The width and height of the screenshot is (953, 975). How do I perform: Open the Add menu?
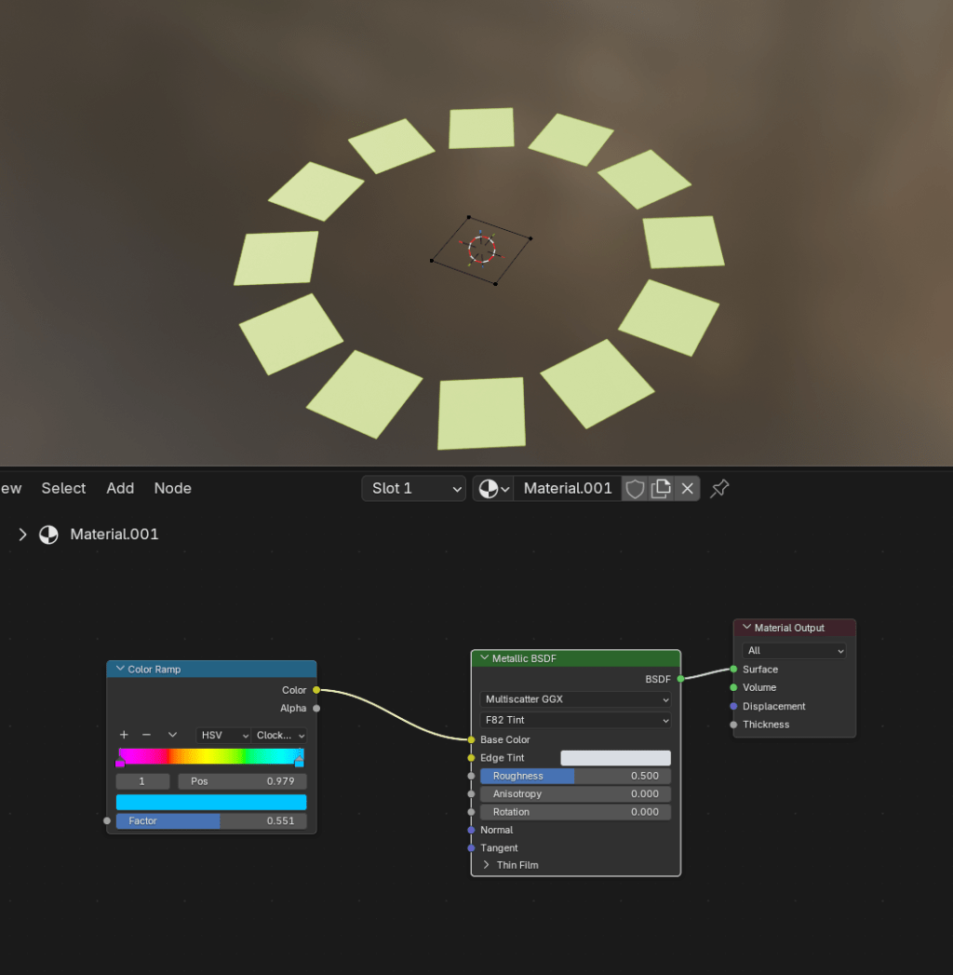[x=120, y=489]
